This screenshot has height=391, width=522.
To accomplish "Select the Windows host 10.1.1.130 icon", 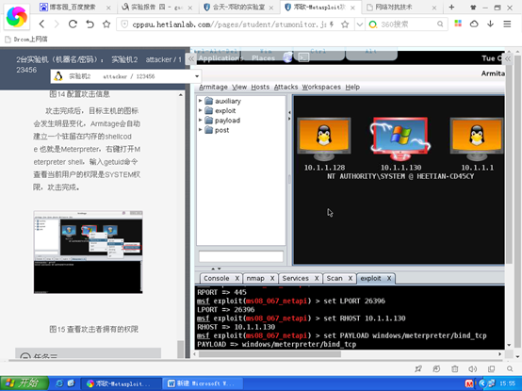I will click(400, 138).
